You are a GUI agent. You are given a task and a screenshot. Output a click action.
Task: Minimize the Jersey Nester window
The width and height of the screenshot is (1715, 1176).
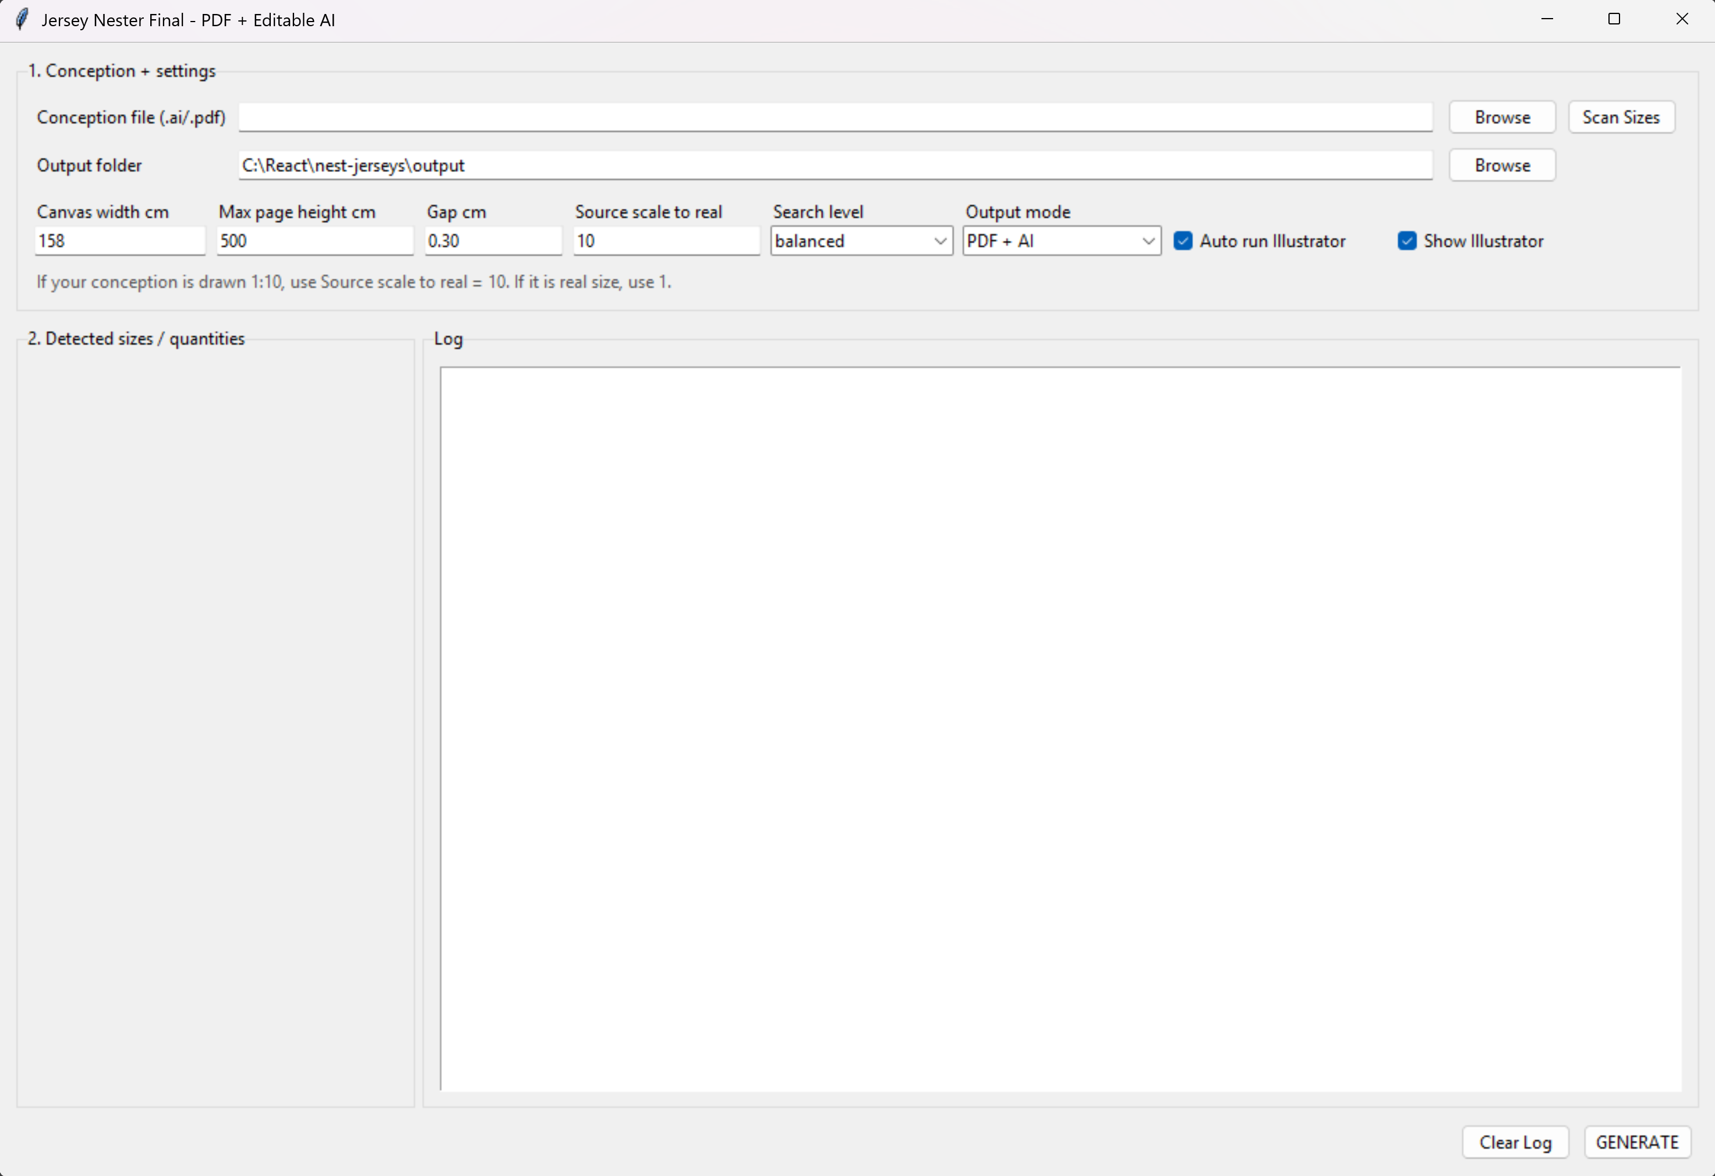pyautogui.click(x=1547, y=19)
